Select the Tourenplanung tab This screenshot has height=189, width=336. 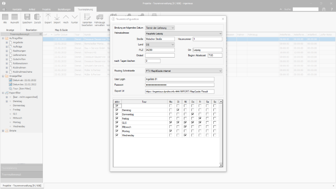[85, 9]
